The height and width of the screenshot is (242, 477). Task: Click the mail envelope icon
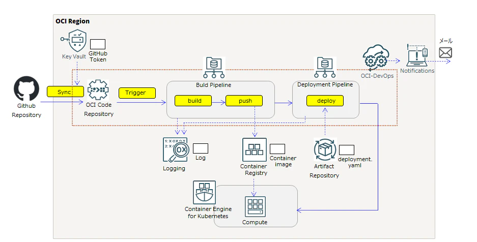coord(445,53)
